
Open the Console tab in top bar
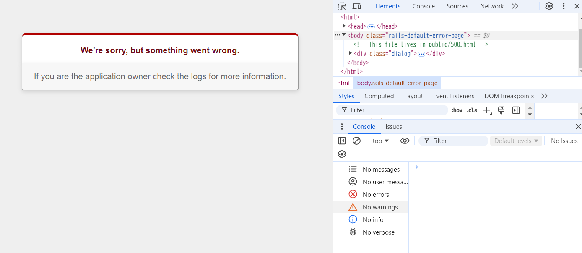click(x=424, y=6)
